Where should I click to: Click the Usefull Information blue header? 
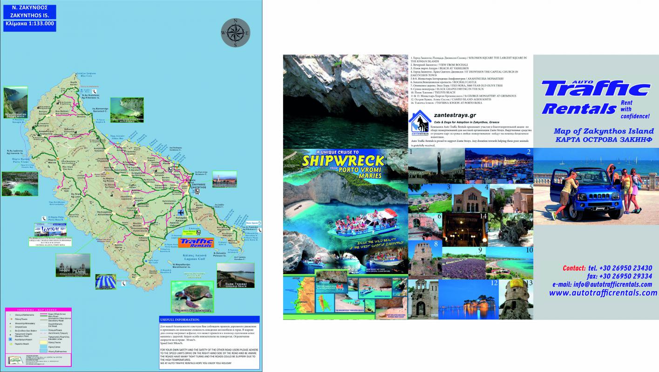pyautogui.click(x=208, y=320)
